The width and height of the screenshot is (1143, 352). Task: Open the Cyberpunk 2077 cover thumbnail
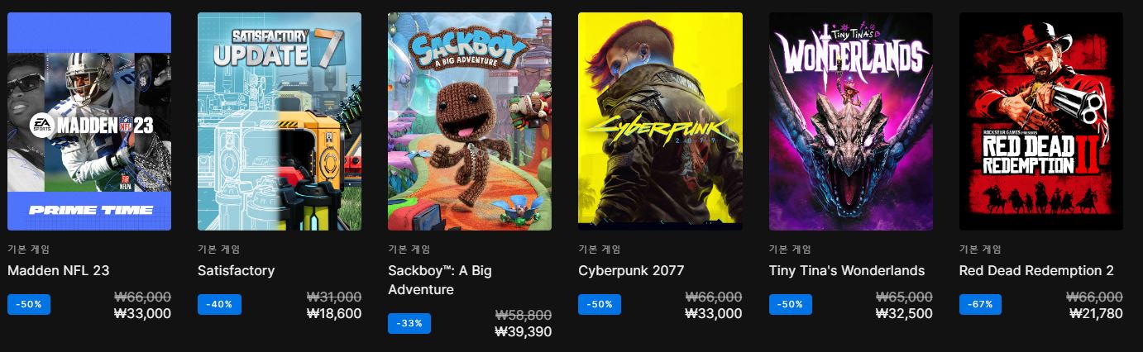[x=660, y=121]
